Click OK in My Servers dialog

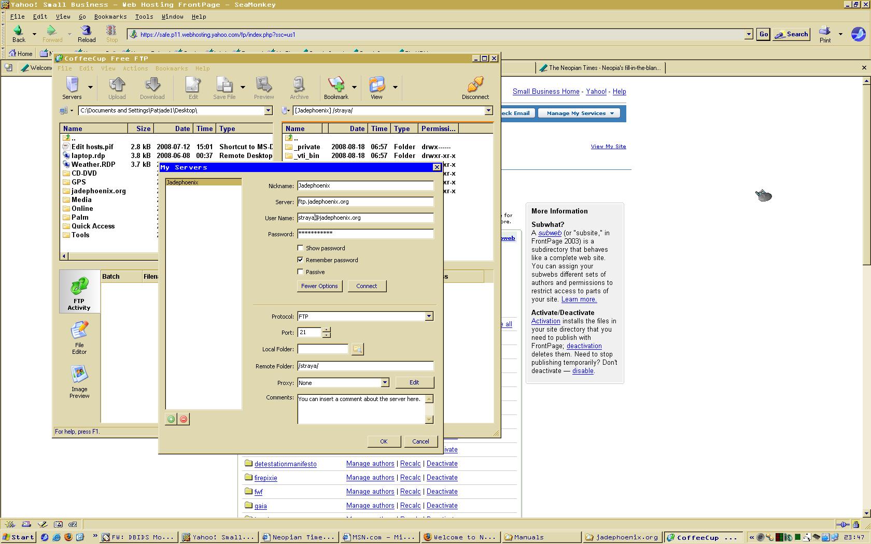tap(384, 441)
